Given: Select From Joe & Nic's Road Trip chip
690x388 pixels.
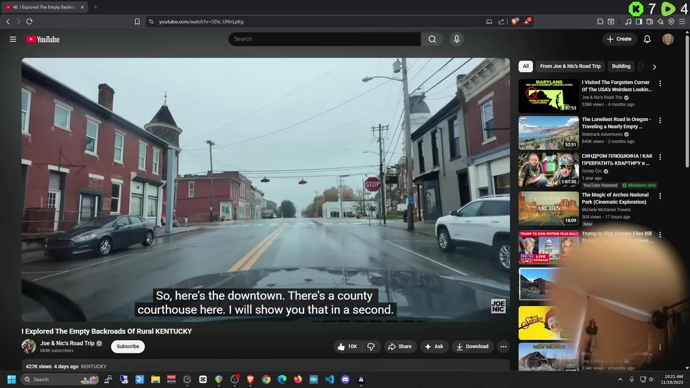Looking at the screenshot, I should [x=570, y=66].
